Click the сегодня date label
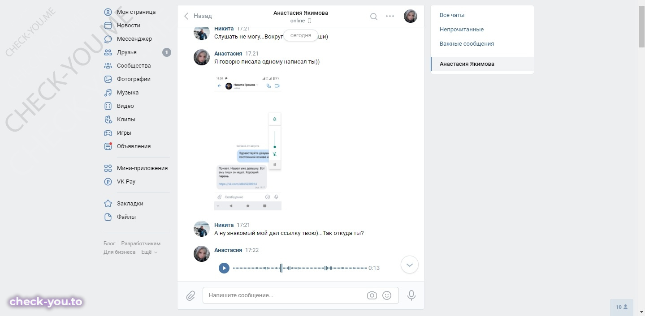645x316 pixels. pyautogui.click(x=301, y=36)
